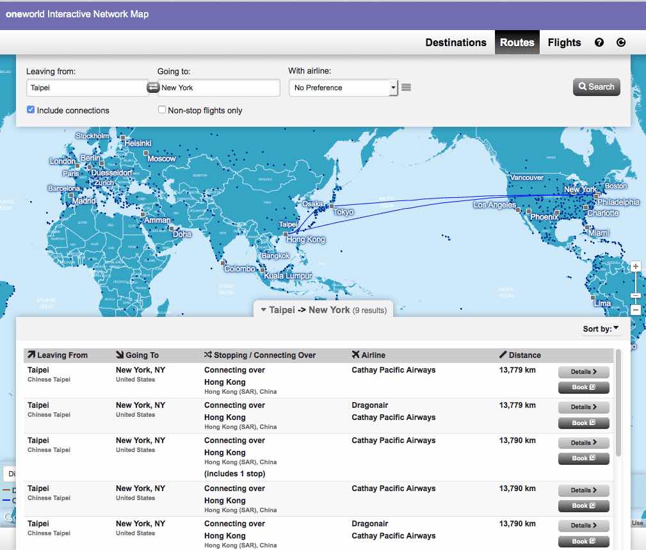
Task: Select the Doha map marker
Action: click(x=172, y=228)
